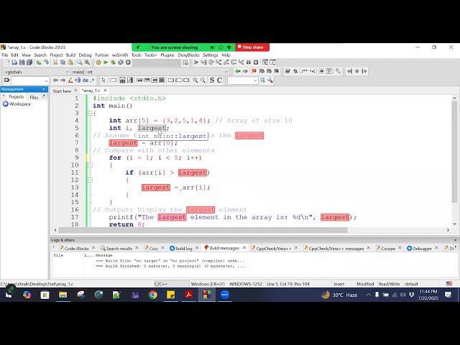Switch to the Build log tab

coord(184,249)
